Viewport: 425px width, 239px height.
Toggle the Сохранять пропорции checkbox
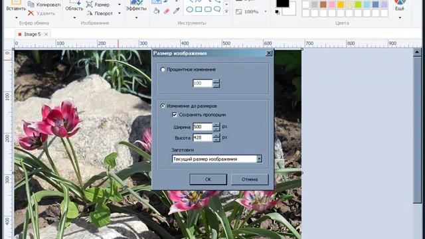pyautogui.click(x=174, y=115)
